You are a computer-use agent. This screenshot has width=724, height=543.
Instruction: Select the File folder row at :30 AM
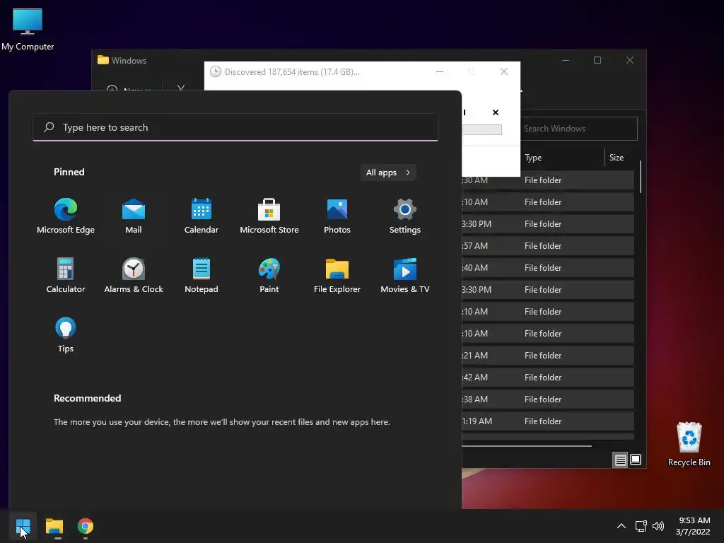(x=548, y=180)
